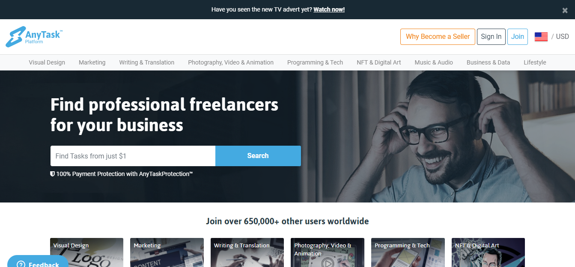Click the blue Search button
Image resolution: width=575 pixels, height=267 pixels.
coord(258,156)
